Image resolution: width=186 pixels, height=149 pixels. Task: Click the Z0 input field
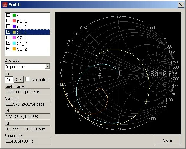pyautogui.click(x=9, y=79)
